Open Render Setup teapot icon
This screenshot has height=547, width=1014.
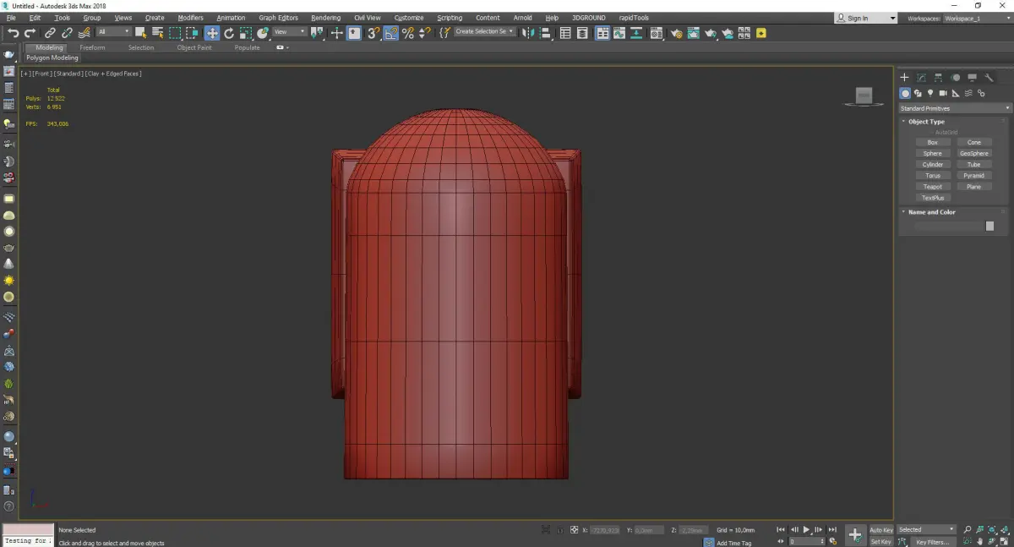click(x=676, y=33)
